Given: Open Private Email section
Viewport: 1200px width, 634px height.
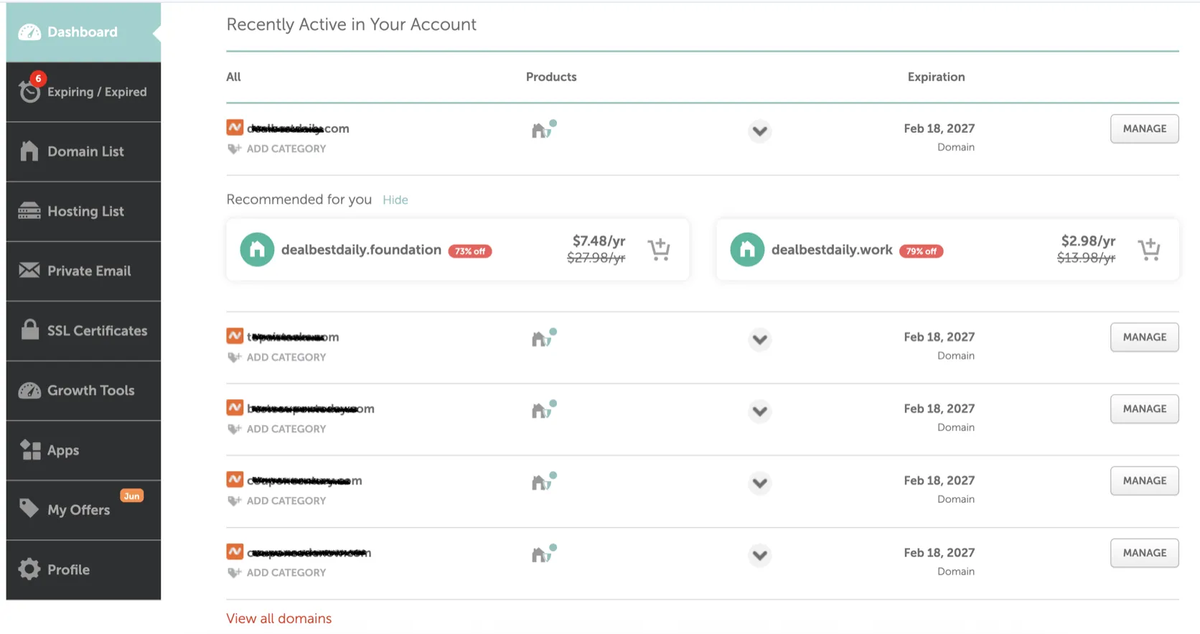Looking at the screenshot, I should click(83, 271).
